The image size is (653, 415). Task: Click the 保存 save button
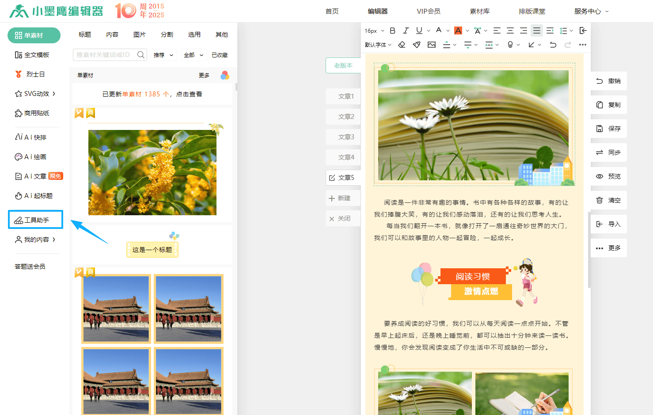click(609, 129)
